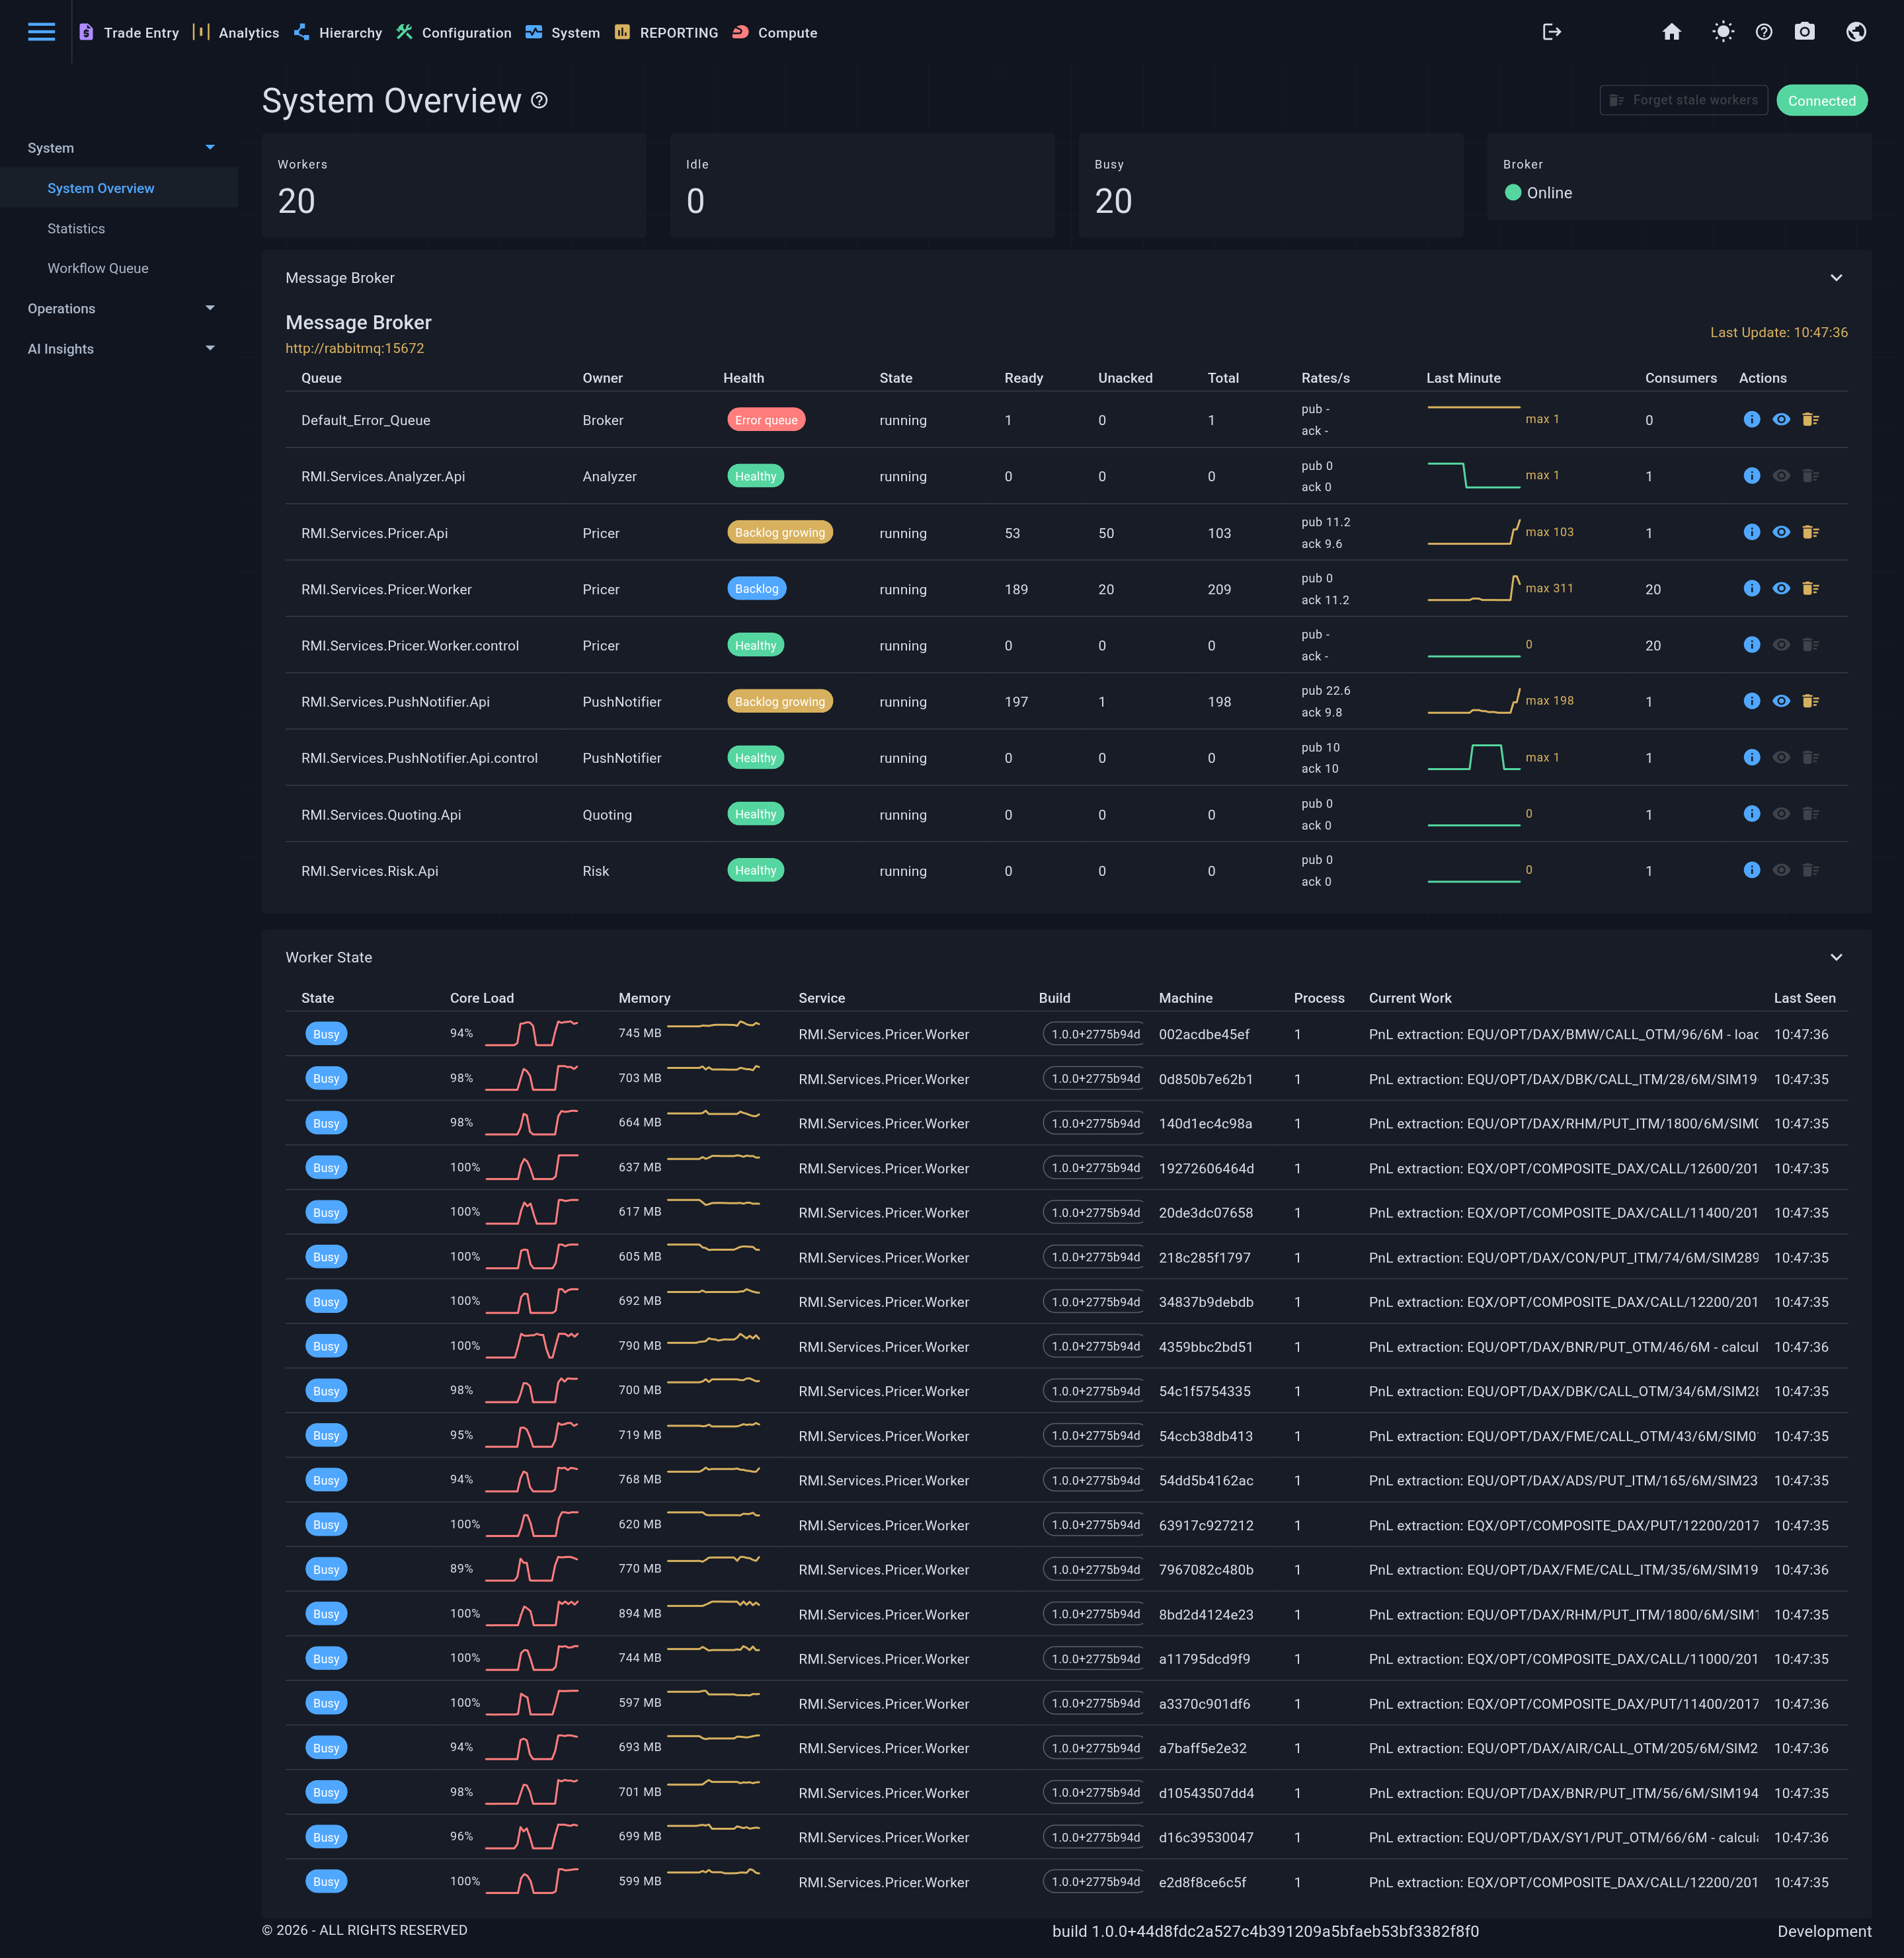Open Hierarchy menu
The height and width of the screenshot is (1958, 1904).
coord(338,32)
